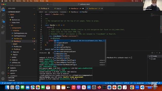Open errors and warnings count in status bar

tap(21, 83)
